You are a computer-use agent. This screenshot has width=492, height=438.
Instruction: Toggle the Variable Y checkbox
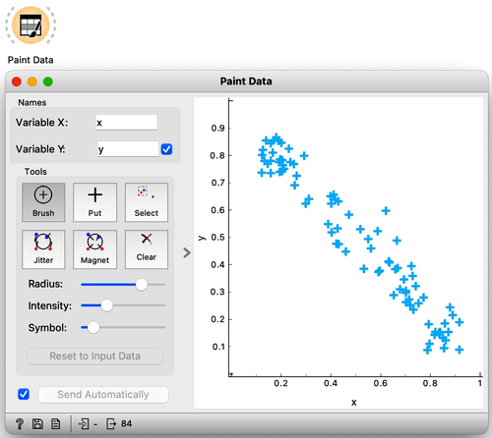pos(166,149)
